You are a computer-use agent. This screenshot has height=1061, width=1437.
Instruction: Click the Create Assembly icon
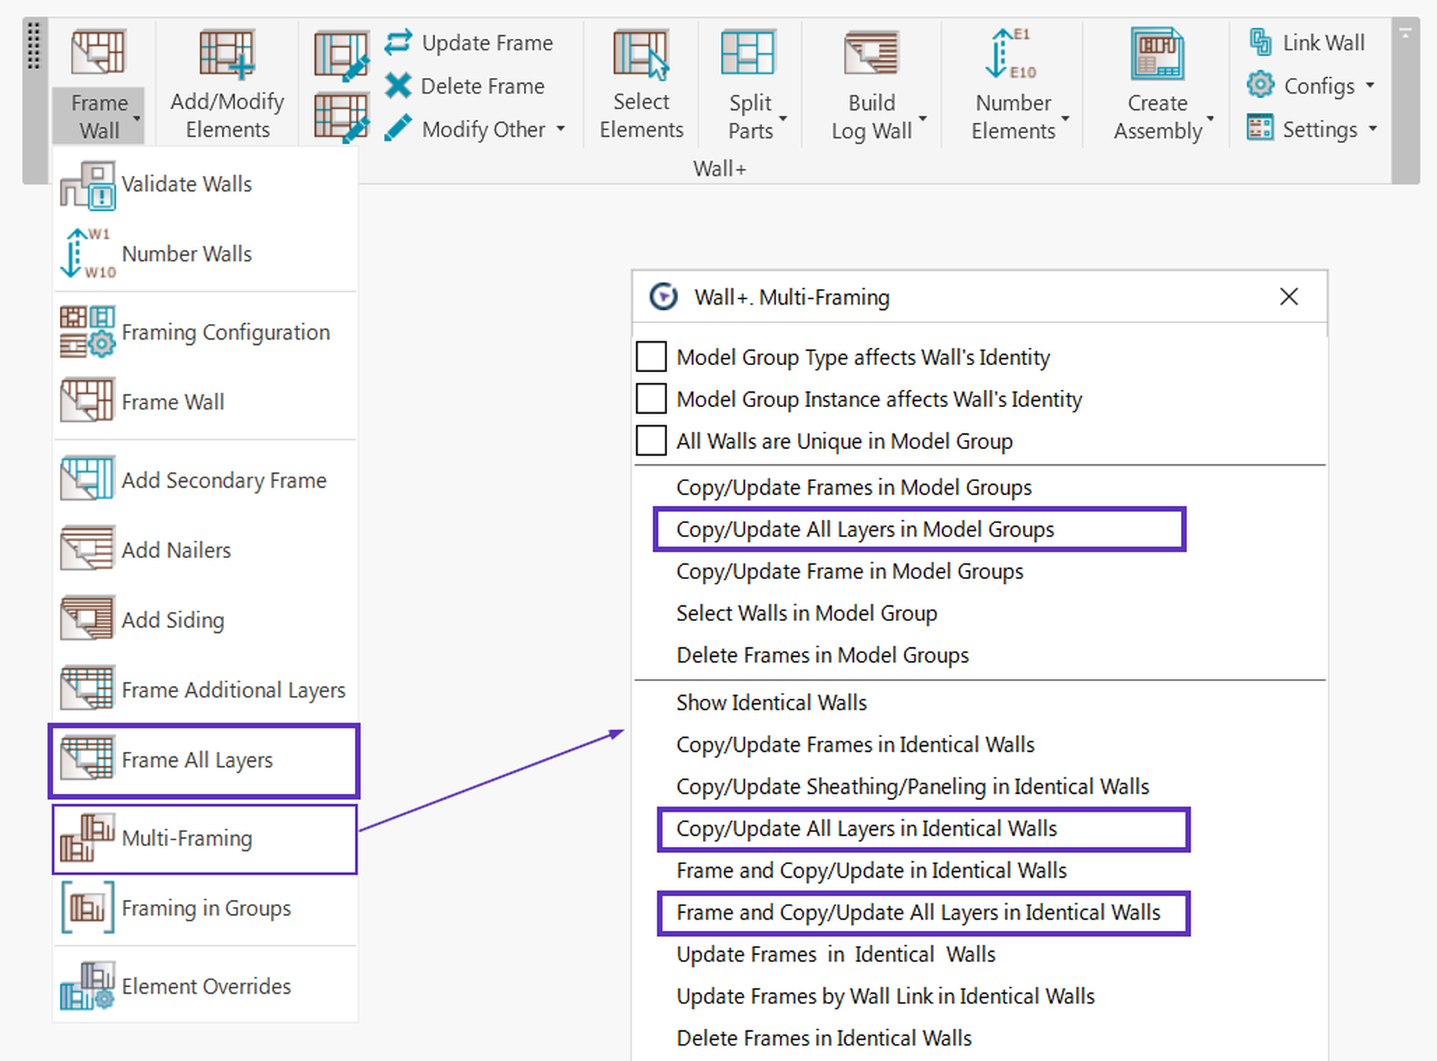point(1157,54)
